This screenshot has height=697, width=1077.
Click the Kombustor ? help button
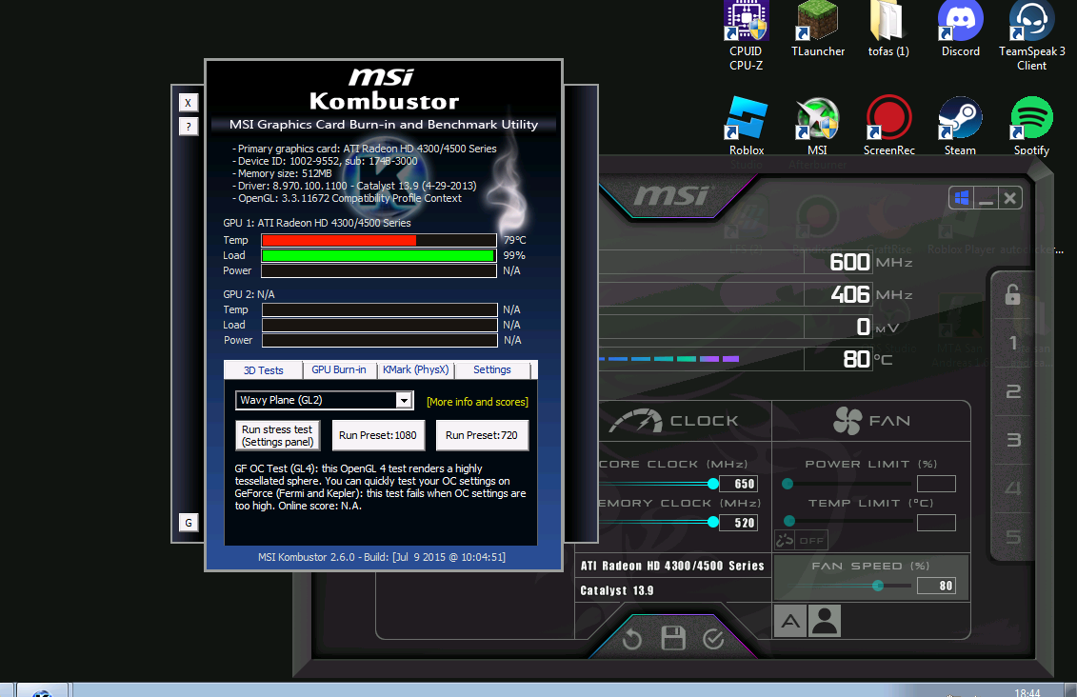tap(189, 127)
